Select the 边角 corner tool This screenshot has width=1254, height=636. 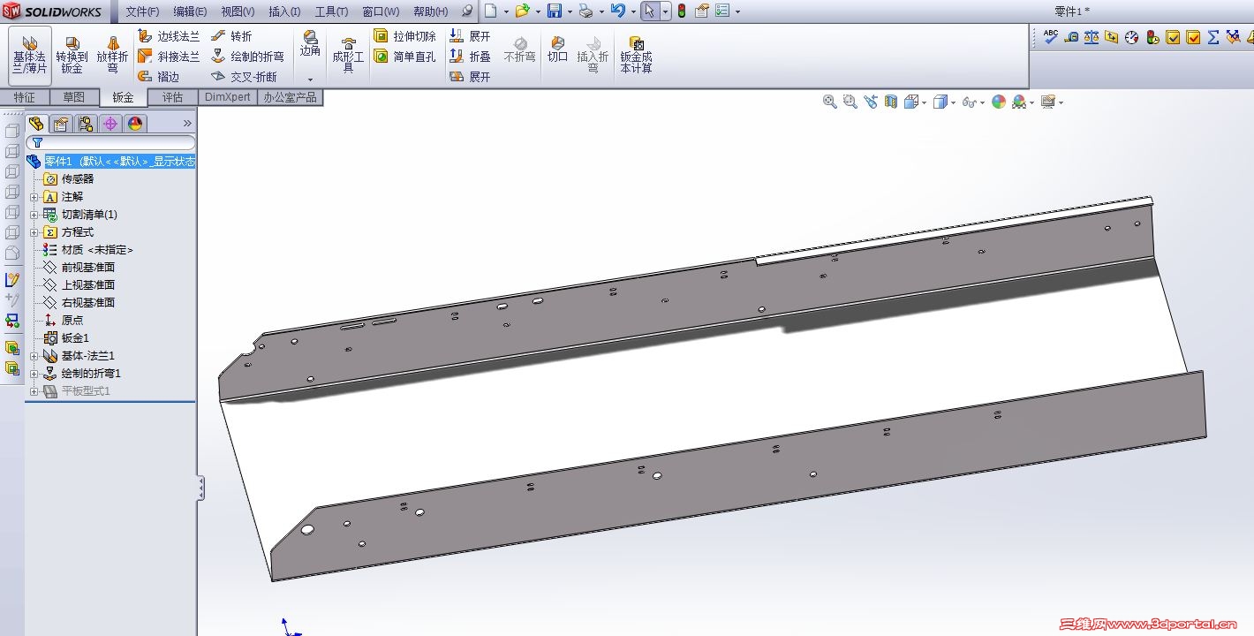(x=310, y=44)
